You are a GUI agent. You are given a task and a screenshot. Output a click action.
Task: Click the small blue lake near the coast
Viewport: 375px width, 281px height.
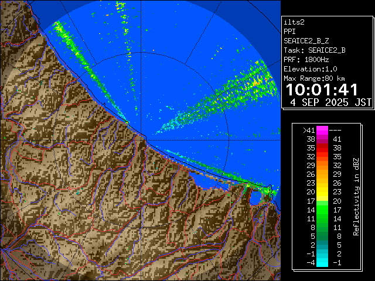click(255, 198)
